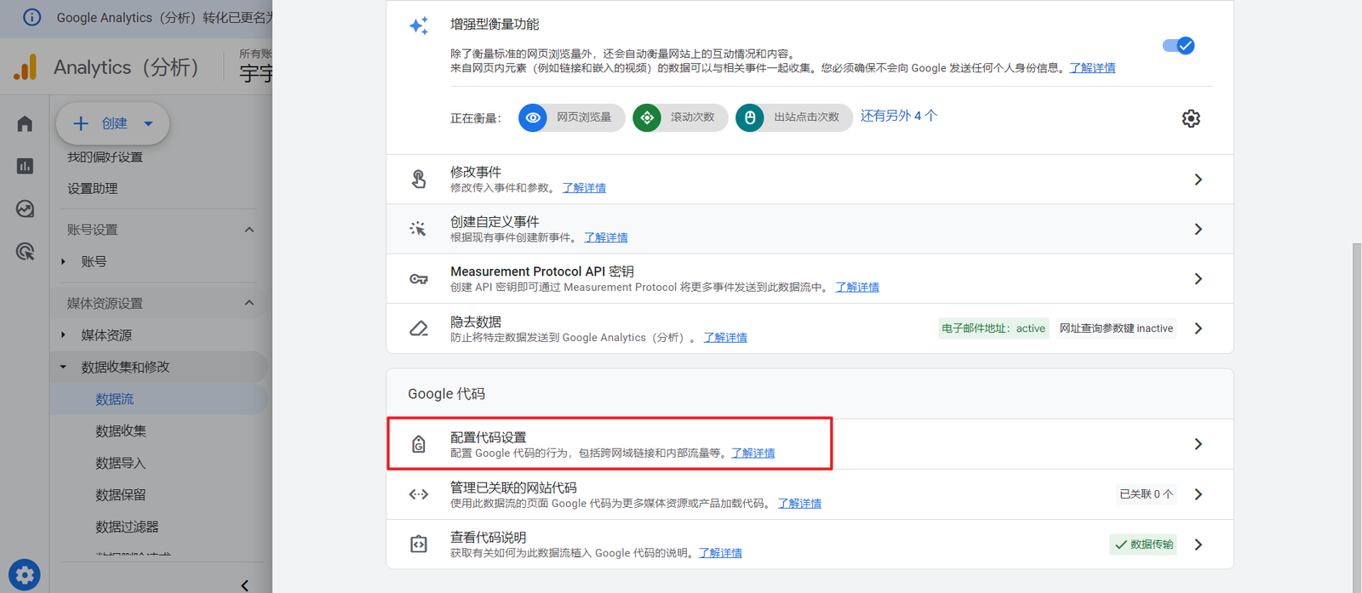Open 隐去数据 row chevron
The height and width of the screenshot is (593, 1362).
pyautogui.click(x=1198, y=328)
